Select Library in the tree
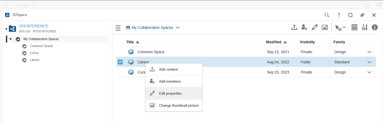This screenshot has height=123, width=383. pyautogui.click(x=35, y=60)
